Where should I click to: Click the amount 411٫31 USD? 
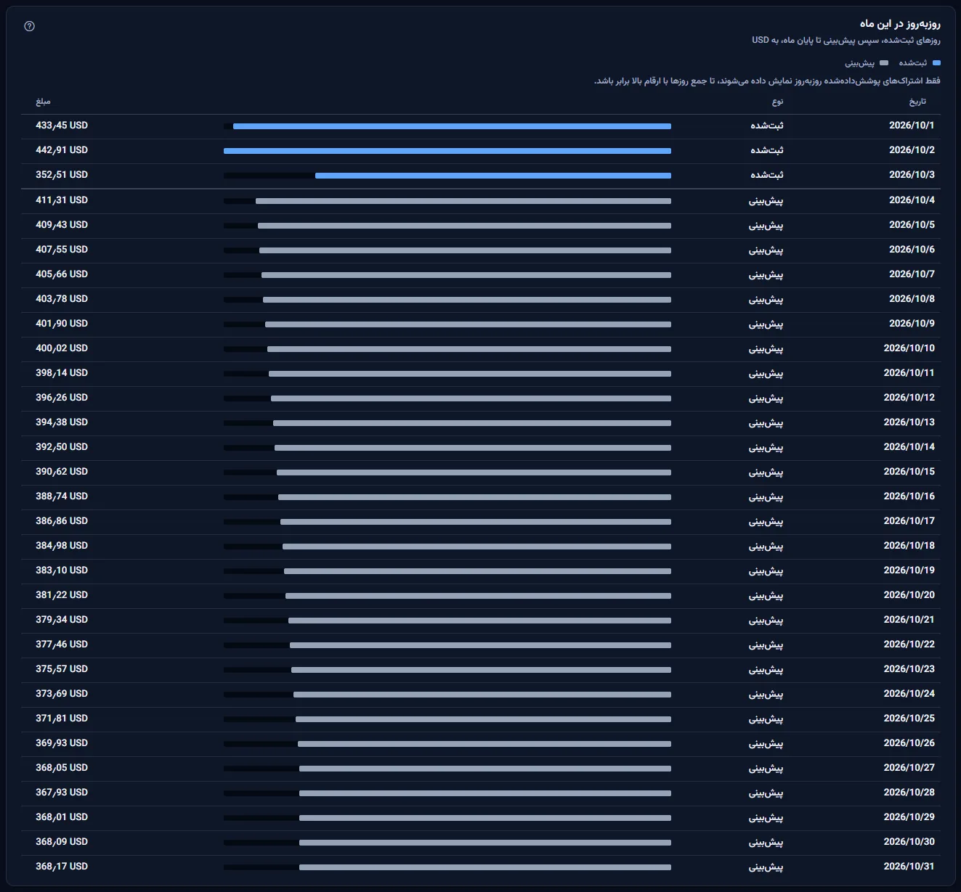pyautogui.click(x=62, y=200)
